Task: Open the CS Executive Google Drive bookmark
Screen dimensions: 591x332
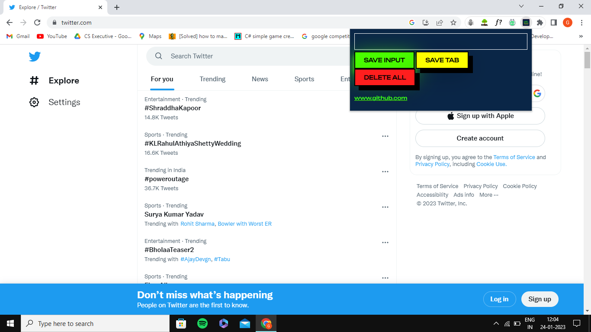Action: click(x=103, y=36)
